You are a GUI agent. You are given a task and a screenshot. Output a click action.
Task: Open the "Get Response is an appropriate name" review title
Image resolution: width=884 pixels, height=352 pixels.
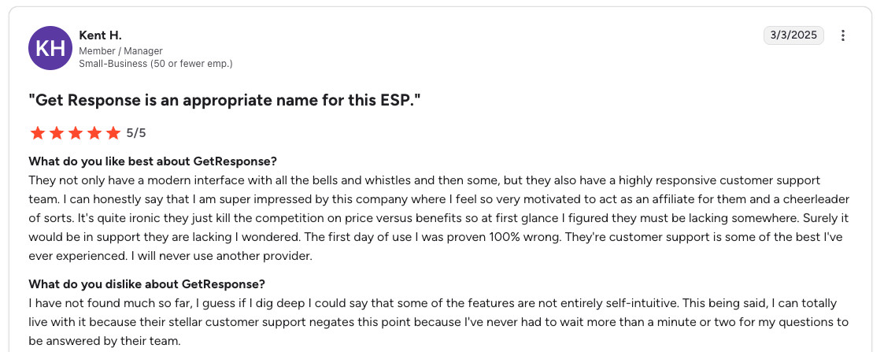(225, 101)
